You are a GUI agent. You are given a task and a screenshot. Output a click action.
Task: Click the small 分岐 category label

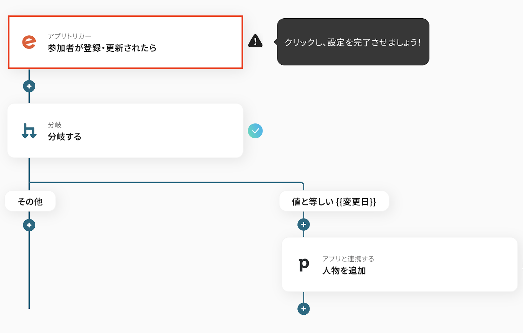pyautogui.click(x=55, y=125)
